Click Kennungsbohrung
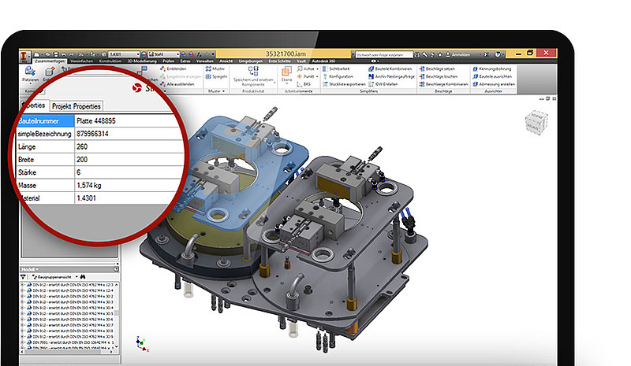 click(491, 69)
